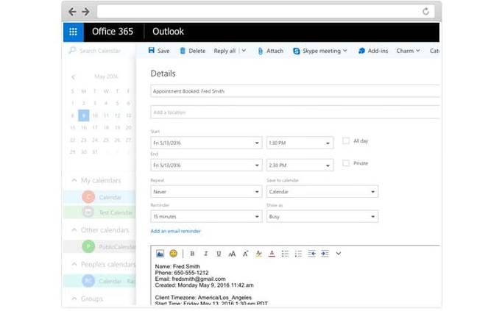Open Add-ins from the toolbar
The image size is (502, 311).
(x=373, y=51)
